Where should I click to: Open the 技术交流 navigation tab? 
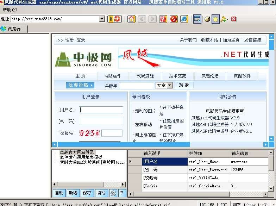(177, 76)
